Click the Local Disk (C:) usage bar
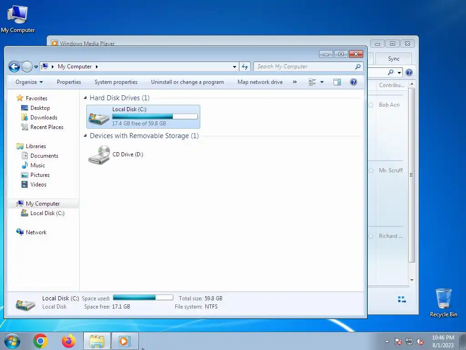This screenshot has width=466, height=350. 155,116
